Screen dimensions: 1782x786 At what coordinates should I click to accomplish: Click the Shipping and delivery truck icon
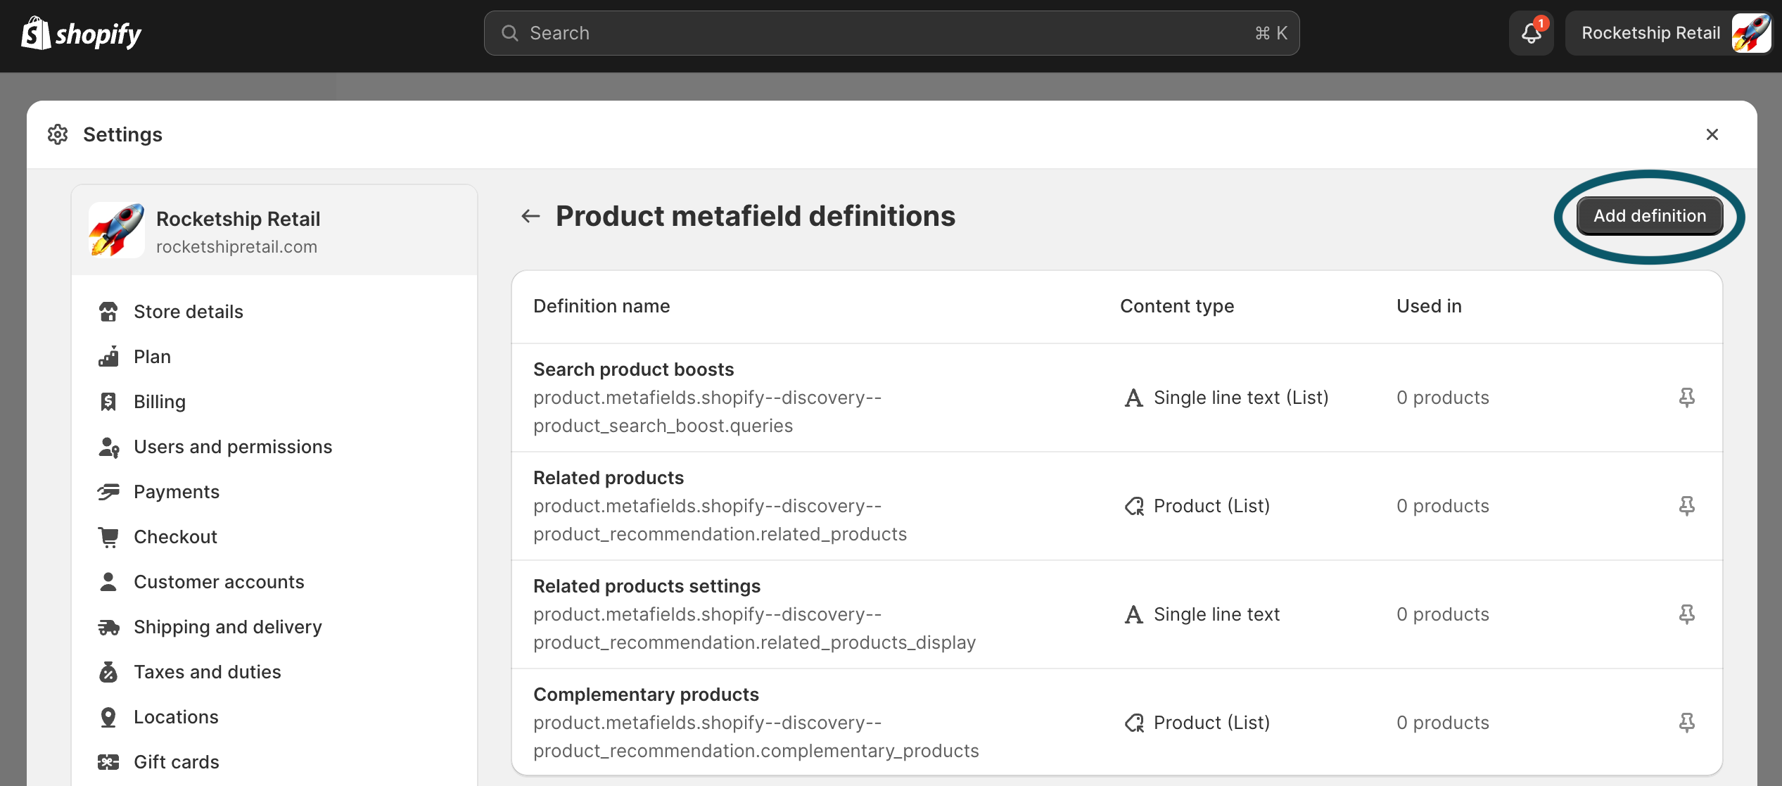click(x=108, y=627)
